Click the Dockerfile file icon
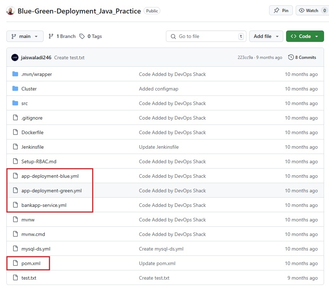The image size is (329, 286). [x=15, y=132]
